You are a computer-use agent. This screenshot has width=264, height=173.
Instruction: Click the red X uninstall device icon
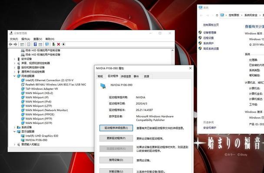pos(59,44)
